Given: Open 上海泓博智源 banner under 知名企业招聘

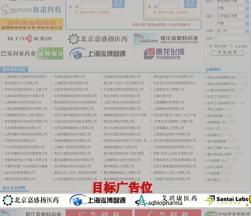Looking at the screenshot, I should pyautogui.click(x=99, y=200).
